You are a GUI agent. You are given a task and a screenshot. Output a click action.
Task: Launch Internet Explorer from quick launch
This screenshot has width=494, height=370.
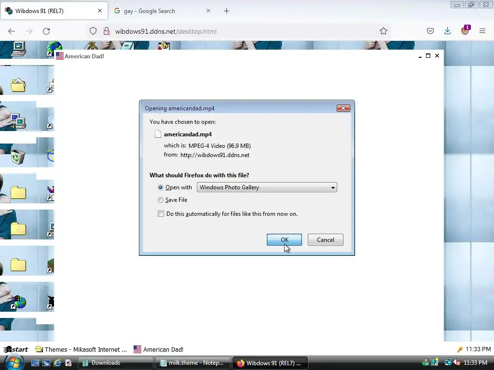click(x=57, y=363)
